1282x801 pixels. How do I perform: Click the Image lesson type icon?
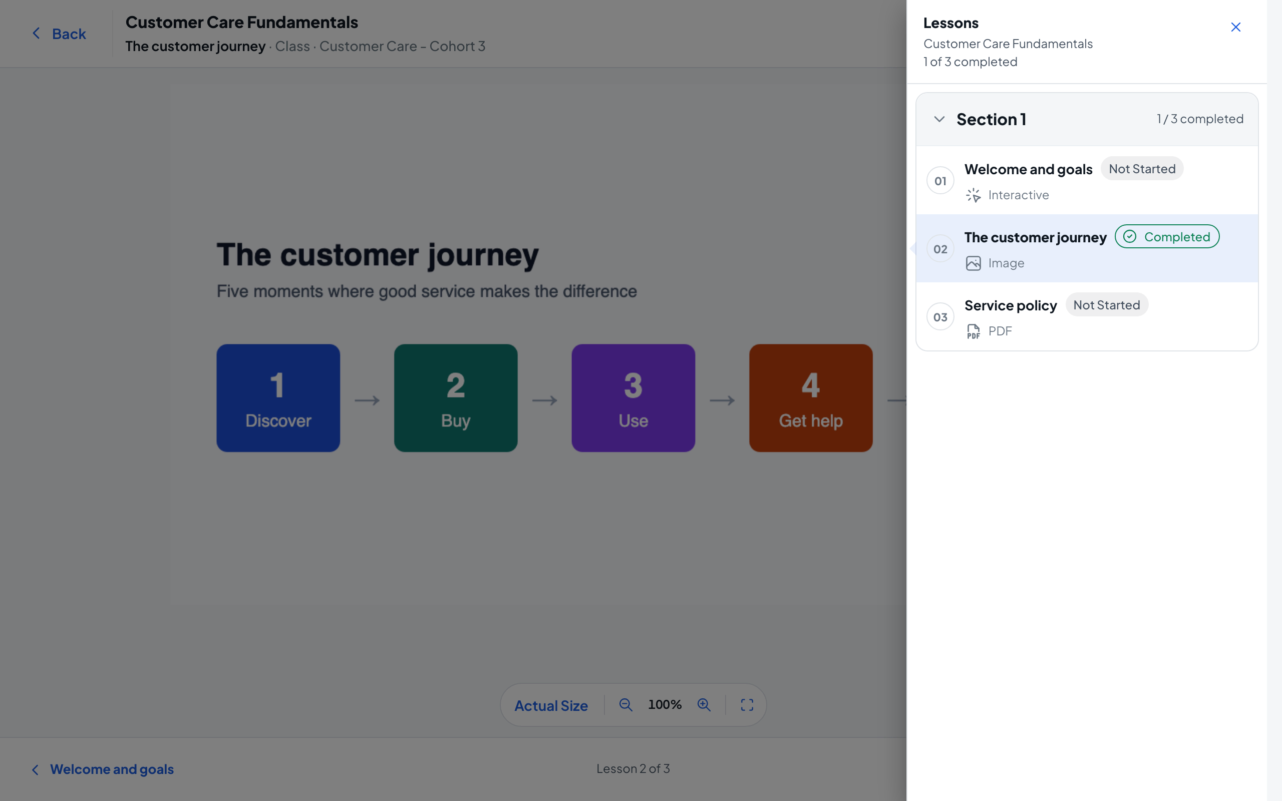pyautogui.click(x=973, y=263)
